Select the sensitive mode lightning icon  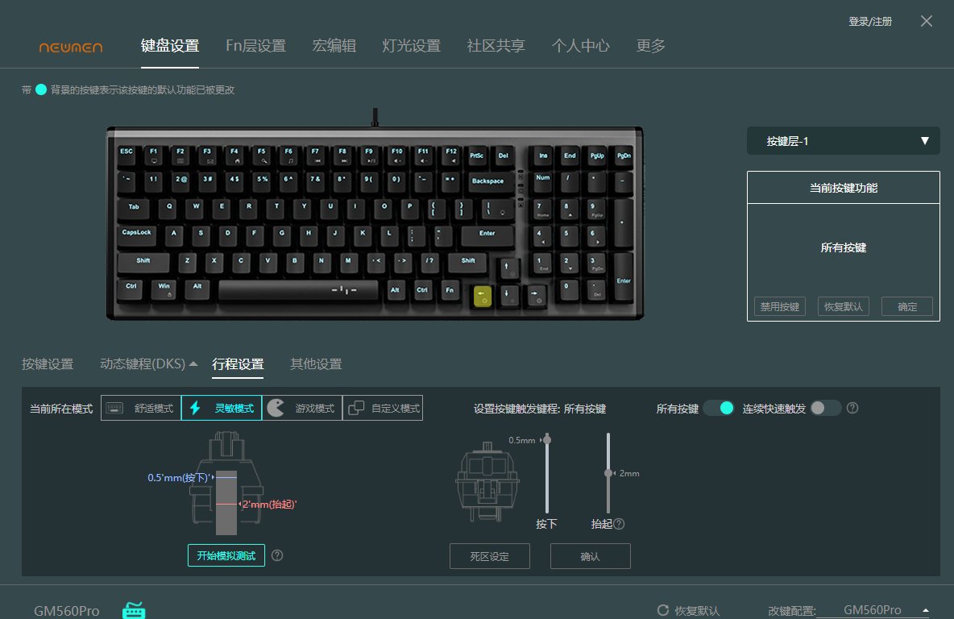tap(195, 408)
